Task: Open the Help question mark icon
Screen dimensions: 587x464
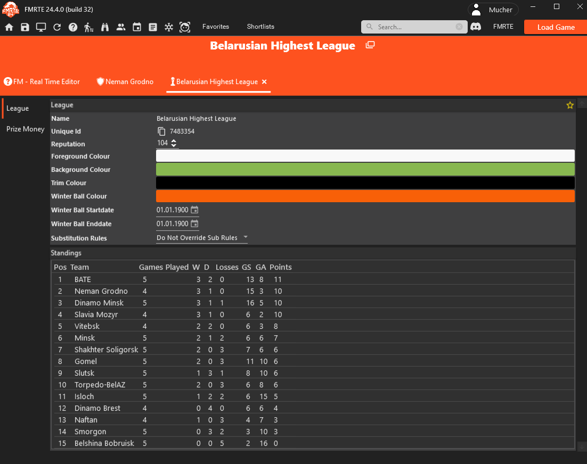Action: pos(73,27)
